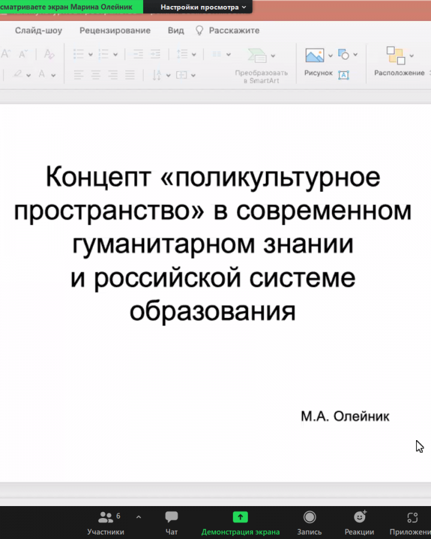
Task: Click the slide title text 'Концепт «поликультурное'
Action: [x=213, y=178]
